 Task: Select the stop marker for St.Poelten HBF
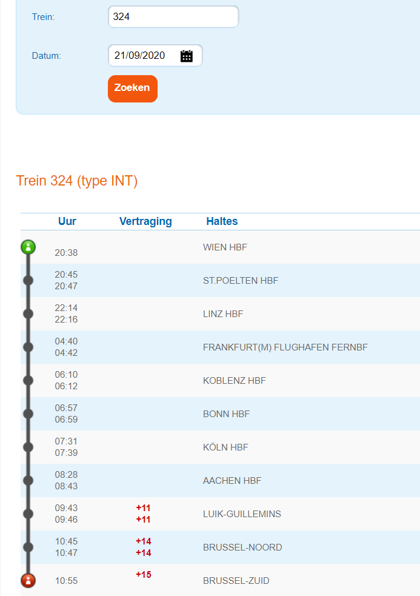click(x=28, y=280)
